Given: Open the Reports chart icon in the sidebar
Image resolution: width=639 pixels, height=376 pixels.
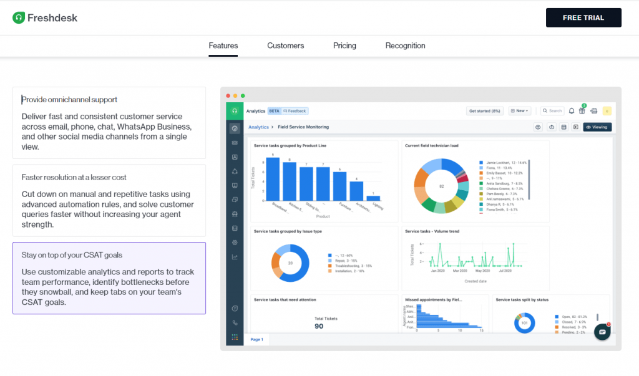Looking at the screenshot, I should tap(235, 228).
